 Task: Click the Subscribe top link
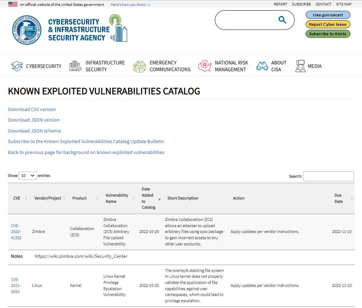(x=301, y=4)
